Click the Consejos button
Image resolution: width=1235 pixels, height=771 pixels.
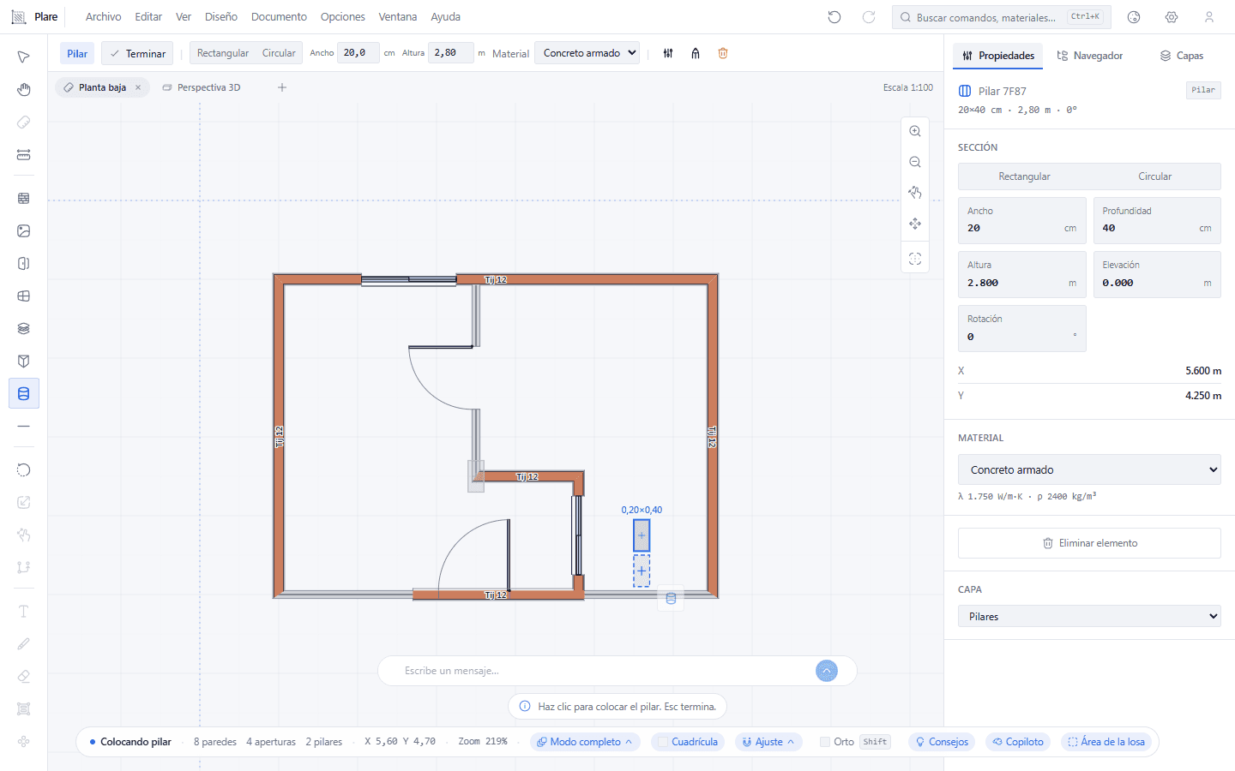(942, 742)
